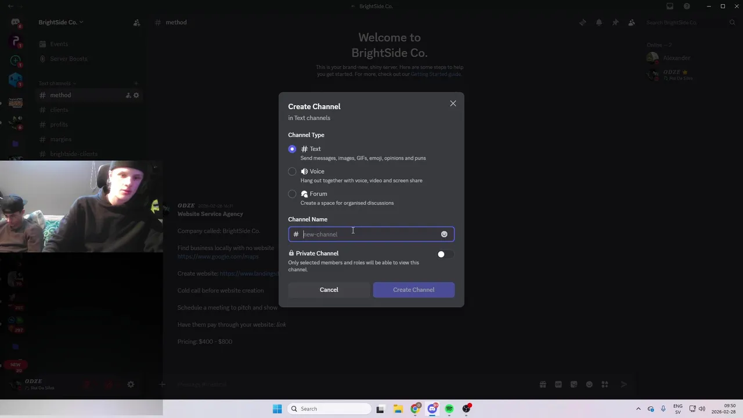
Task: Click plus icon next to Text channels
Action: (x=136, y=83)
